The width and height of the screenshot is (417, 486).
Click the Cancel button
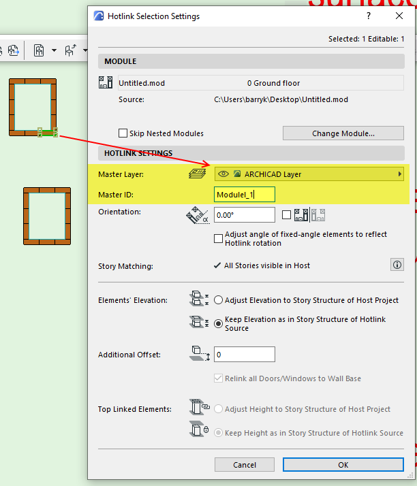[x=245, y=465]
